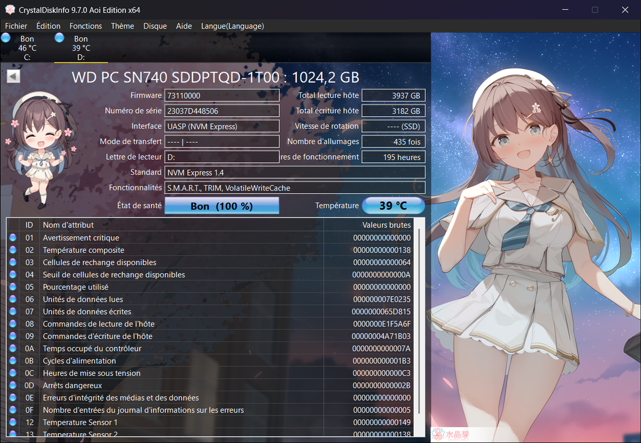Screen dimensions: 641x443
Task: Select raw value 0000000000149 of Temperature Sensor 1
Action: 382,422
